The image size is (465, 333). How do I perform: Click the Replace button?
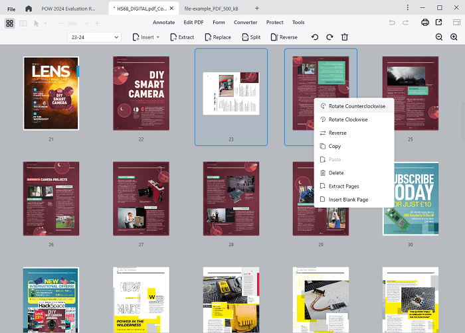[217, 37]
